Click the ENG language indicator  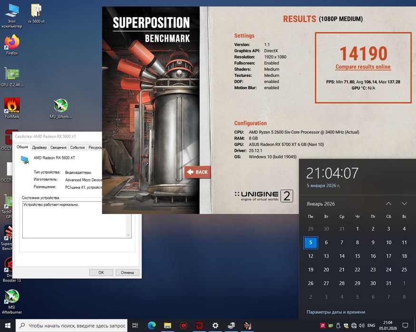point(371,325)
